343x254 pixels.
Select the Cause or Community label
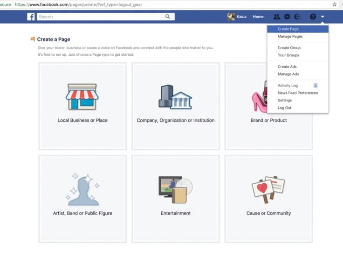click(x=268, y=213)
